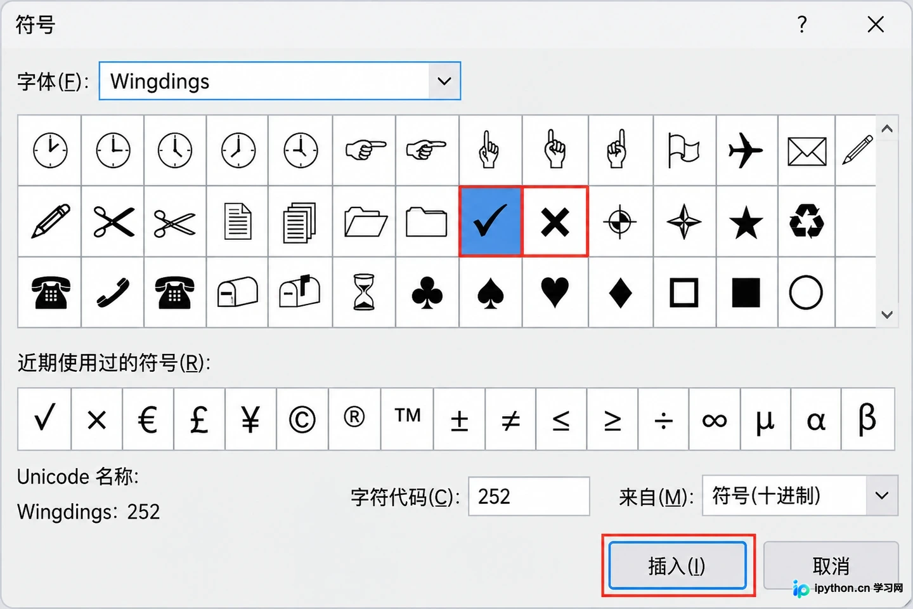
Task: Click the 取消 cancel button
Action: click(x=831, y=565)
